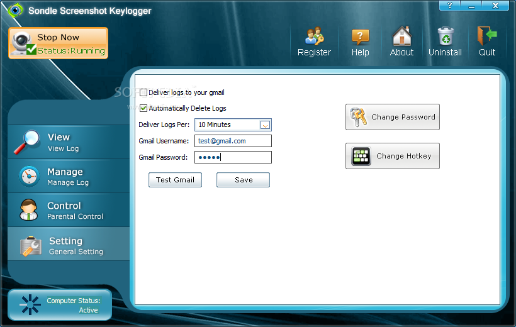Click the About house icon
The height and width of the screenshot is (327, 516).
[x=402, y=36]
